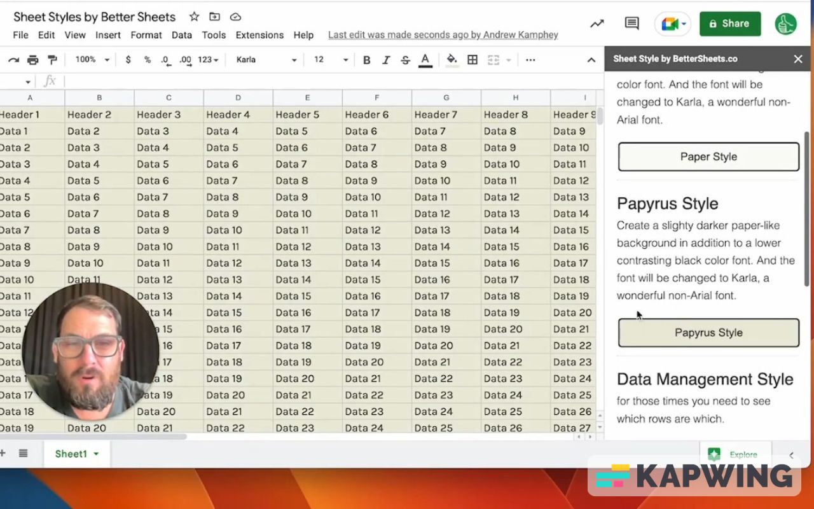Click the green Share button
The height and width of the screenshot is (509, 814).
(x=730, y=24)
